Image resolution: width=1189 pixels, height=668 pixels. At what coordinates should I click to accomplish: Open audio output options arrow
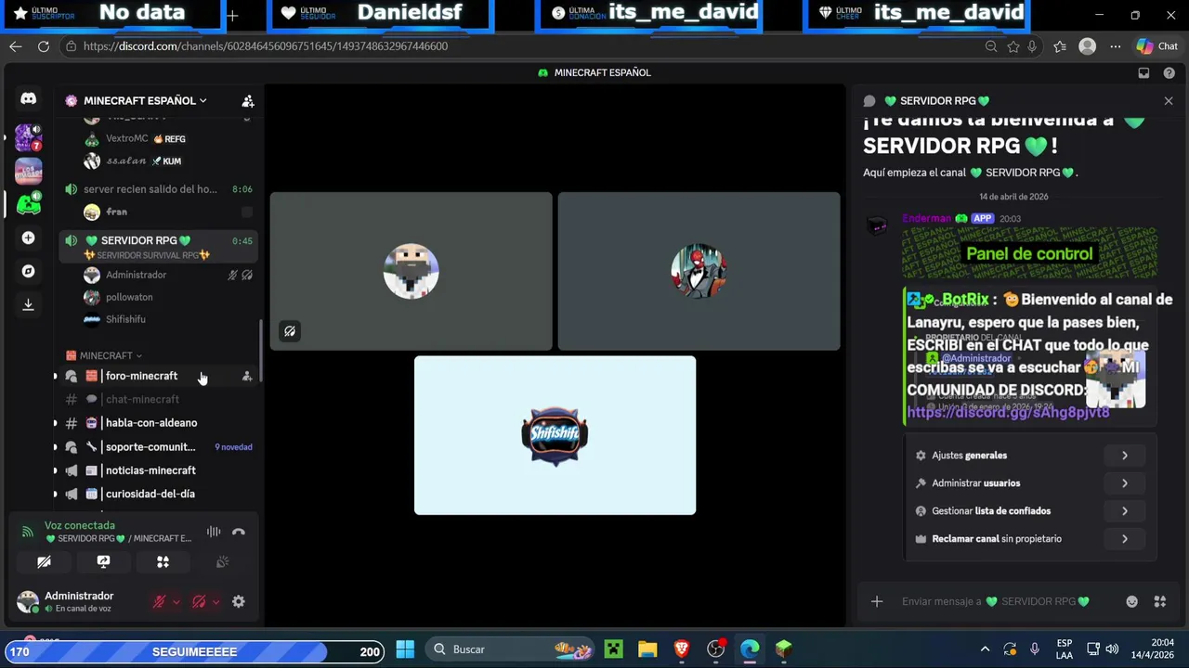click(216, 602)
